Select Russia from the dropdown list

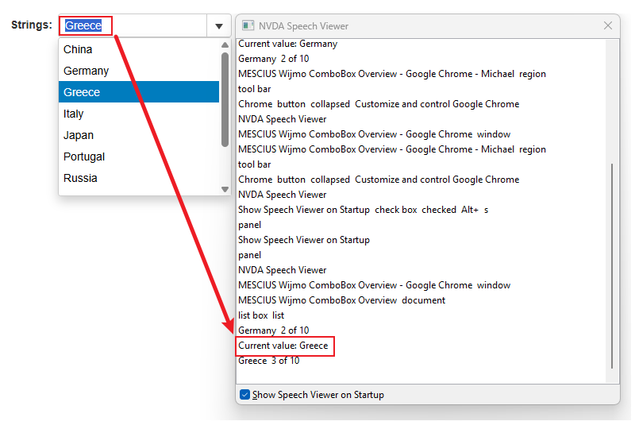[80, 178]
